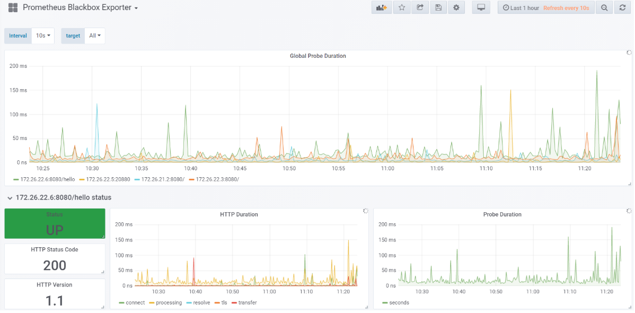Click the Status panel title
This screenshot has height=313, width=635.
[55, 214]
